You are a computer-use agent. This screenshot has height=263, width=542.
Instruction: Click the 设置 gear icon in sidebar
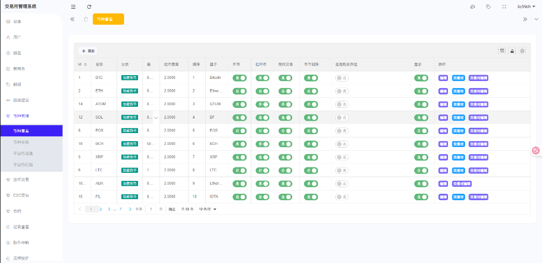click(x=8, y=21)
